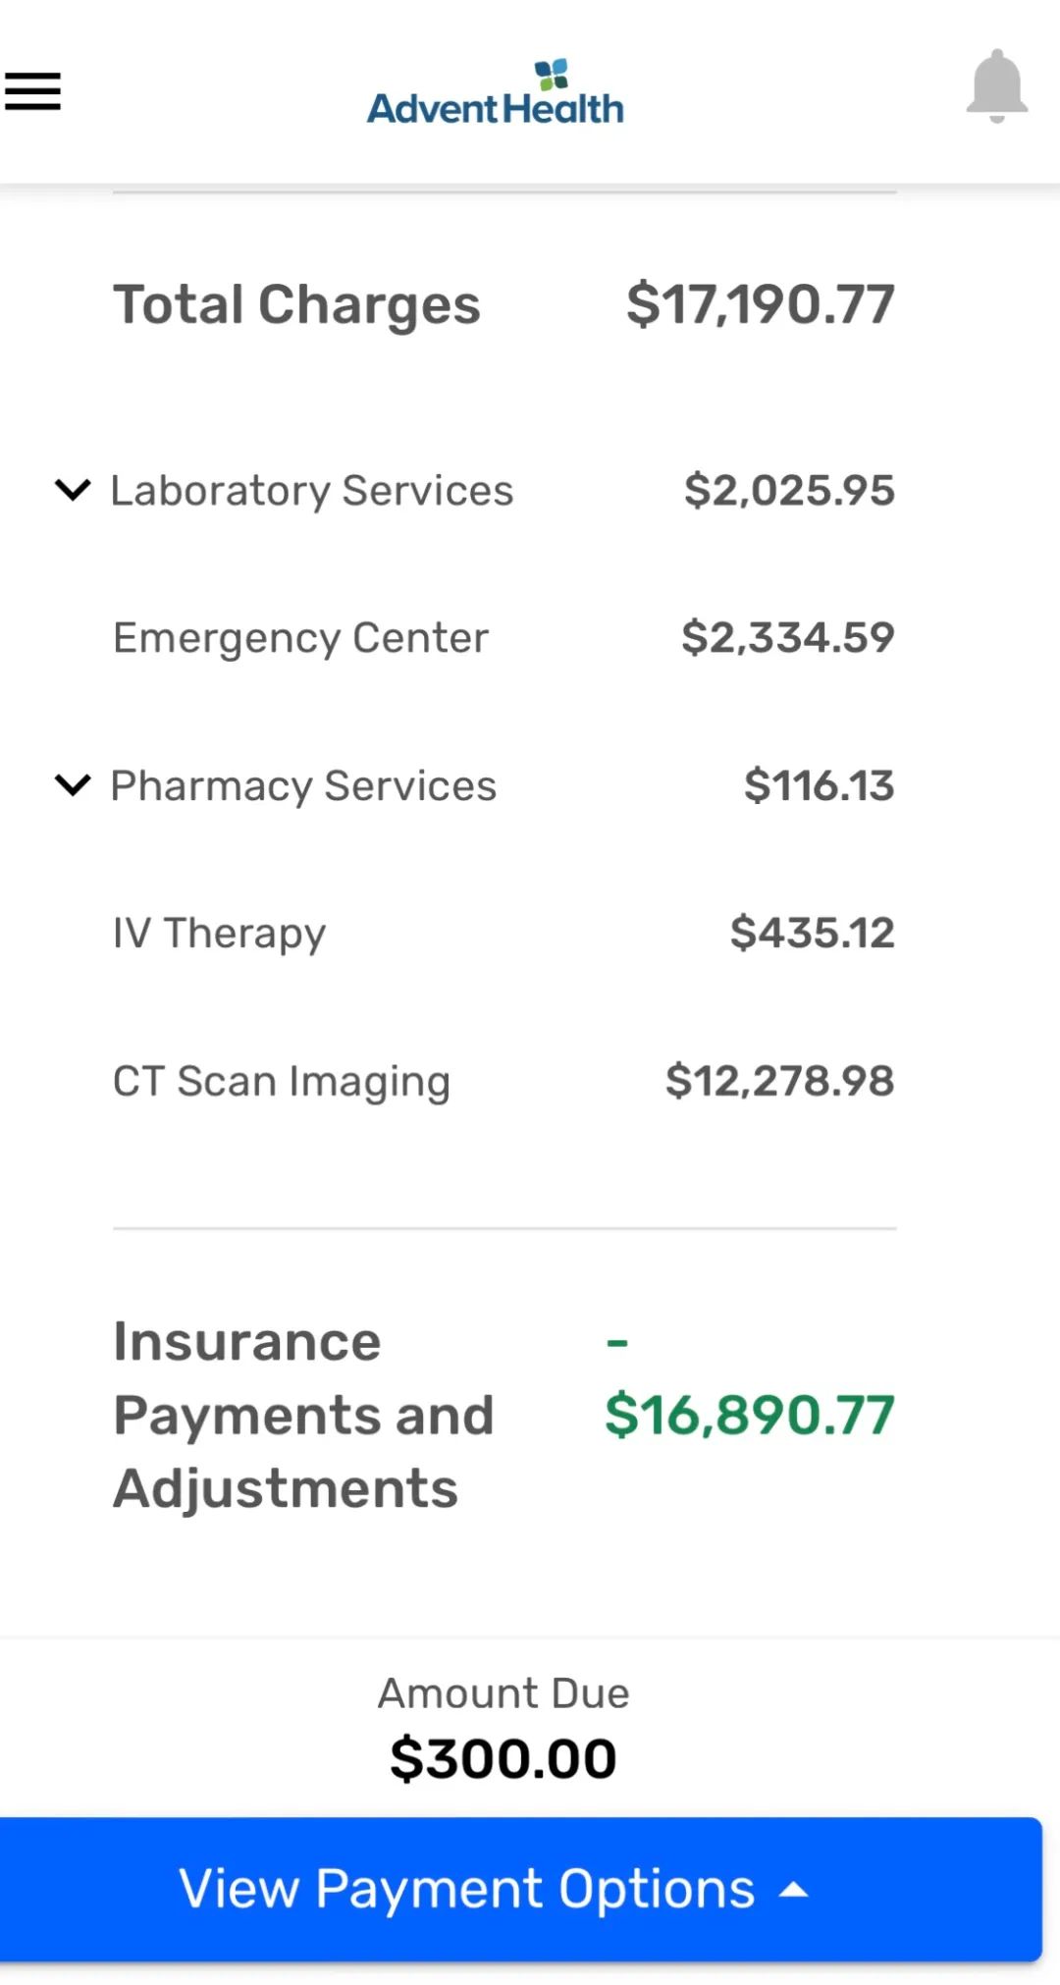Click the $12,278.98 CT scan amount

(780, 1081)
